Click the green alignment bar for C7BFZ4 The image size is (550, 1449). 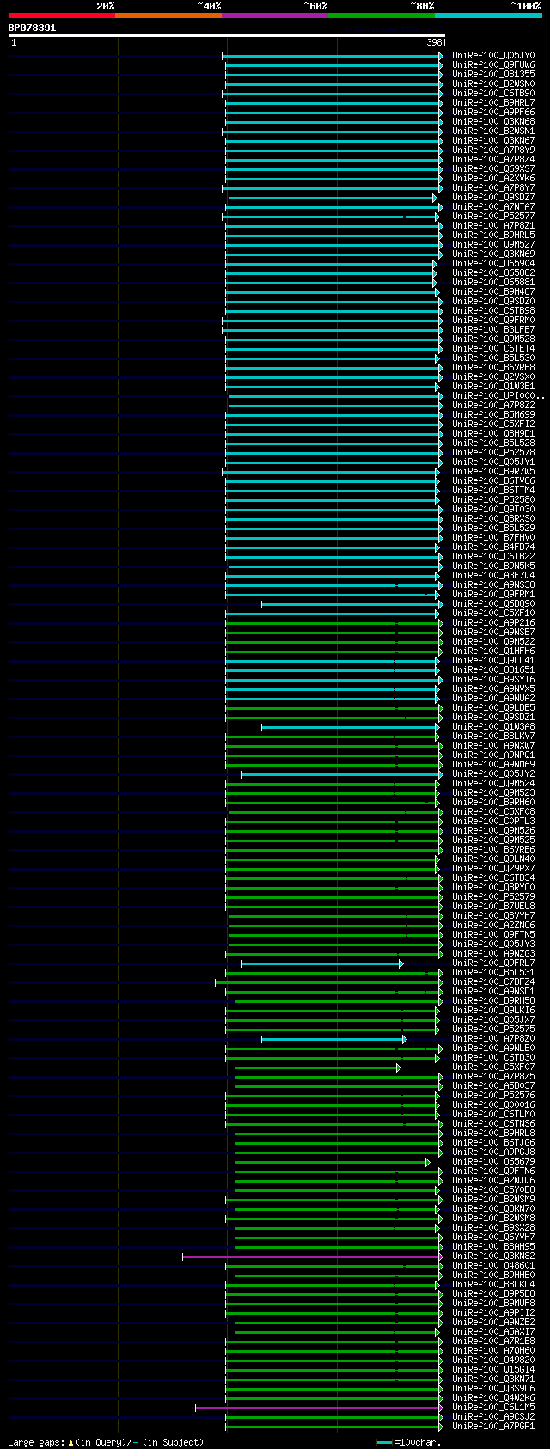329,982
